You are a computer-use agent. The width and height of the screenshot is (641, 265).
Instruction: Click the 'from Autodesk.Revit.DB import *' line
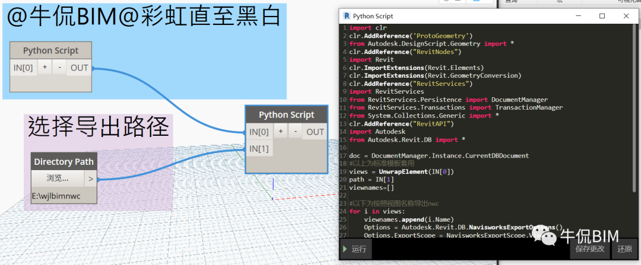coord(407,140)
